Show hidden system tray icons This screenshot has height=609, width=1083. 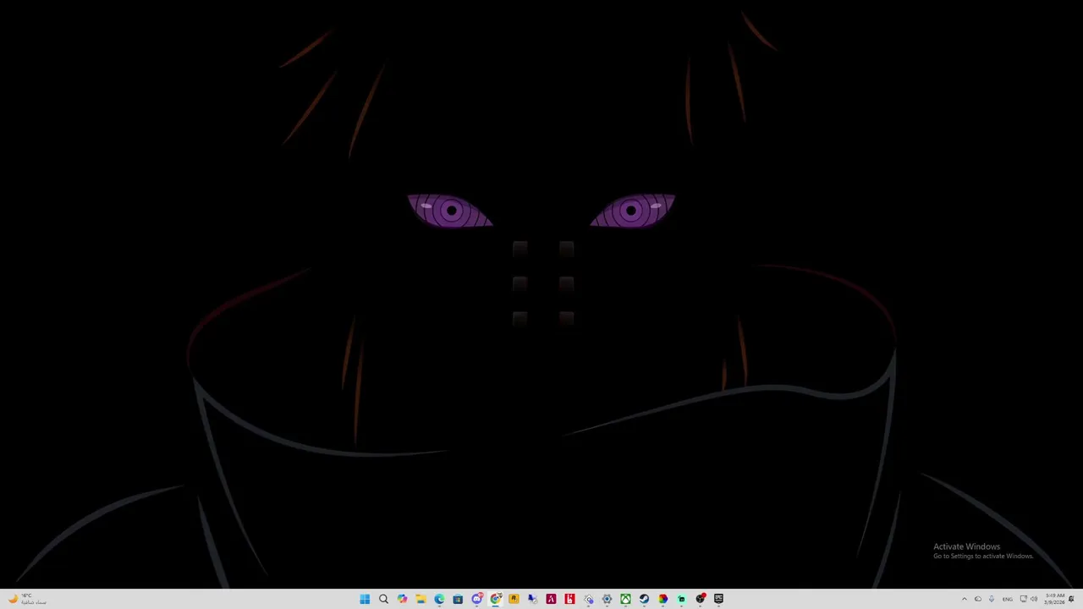(x=965, y=599)
